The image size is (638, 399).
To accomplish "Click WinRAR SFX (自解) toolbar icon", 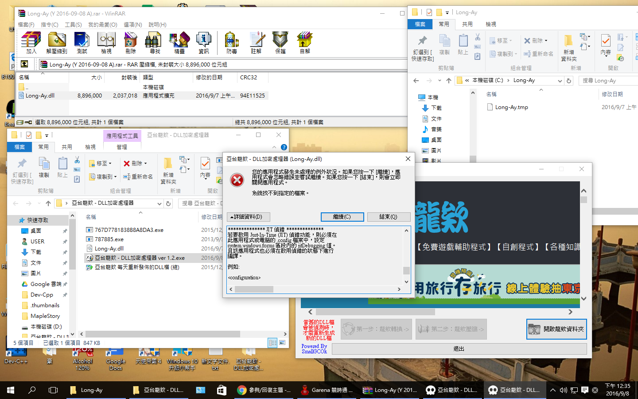I will point(305,43).
